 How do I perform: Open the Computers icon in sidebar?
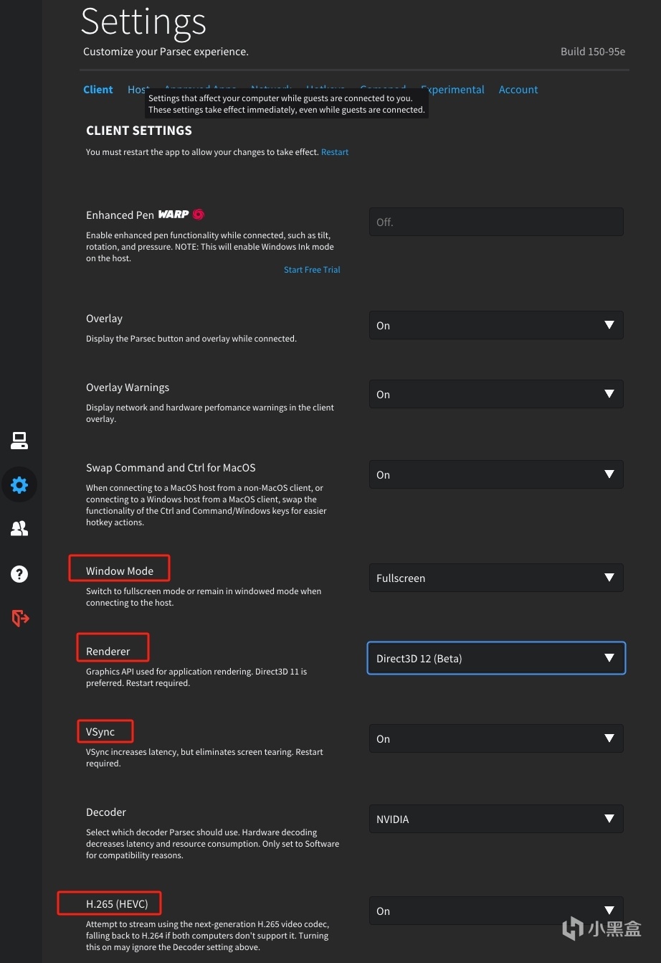coord(19,441)
